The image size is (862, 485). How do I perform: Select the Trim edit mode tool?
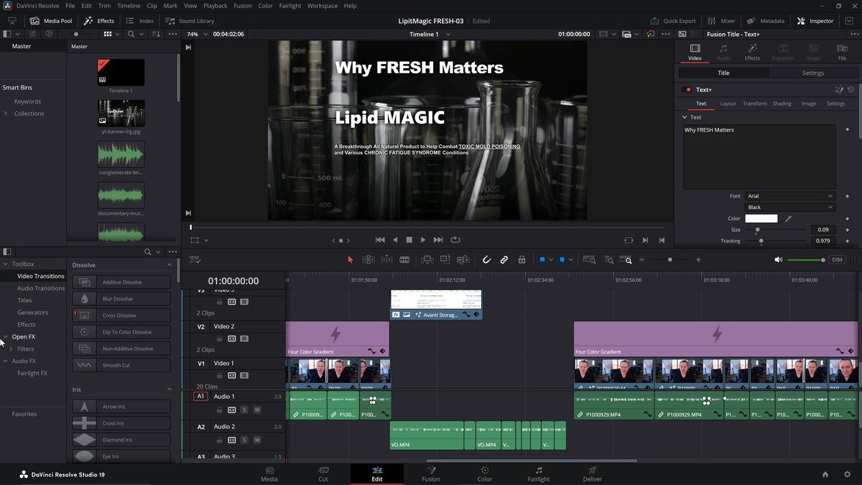coord(368,259)
